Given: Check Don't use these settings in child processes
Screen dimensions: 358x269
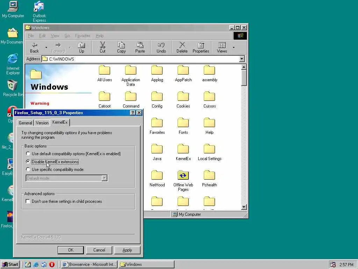Looking at the screenshot, I should [28, 201].
